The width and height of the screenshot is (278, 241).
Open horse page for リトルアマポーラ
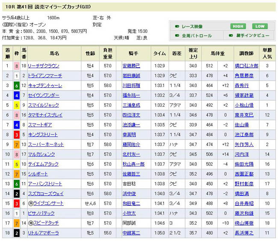(x=44, y=232)
